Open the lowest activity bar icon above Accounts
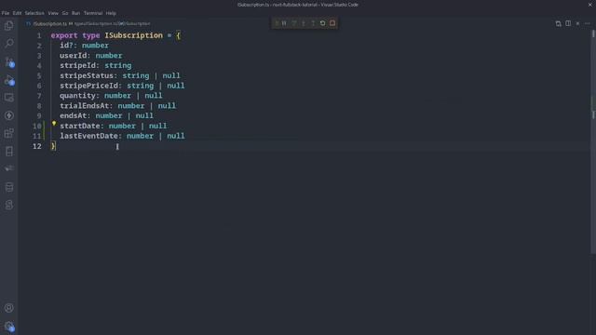This screenshot has height=335, width=596. (8, 205)
